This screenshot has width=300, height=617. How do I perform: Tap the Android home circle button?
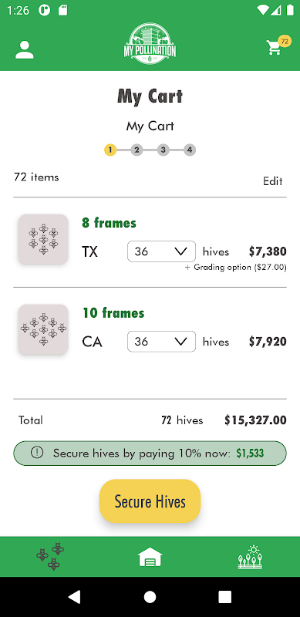point(150,596)
